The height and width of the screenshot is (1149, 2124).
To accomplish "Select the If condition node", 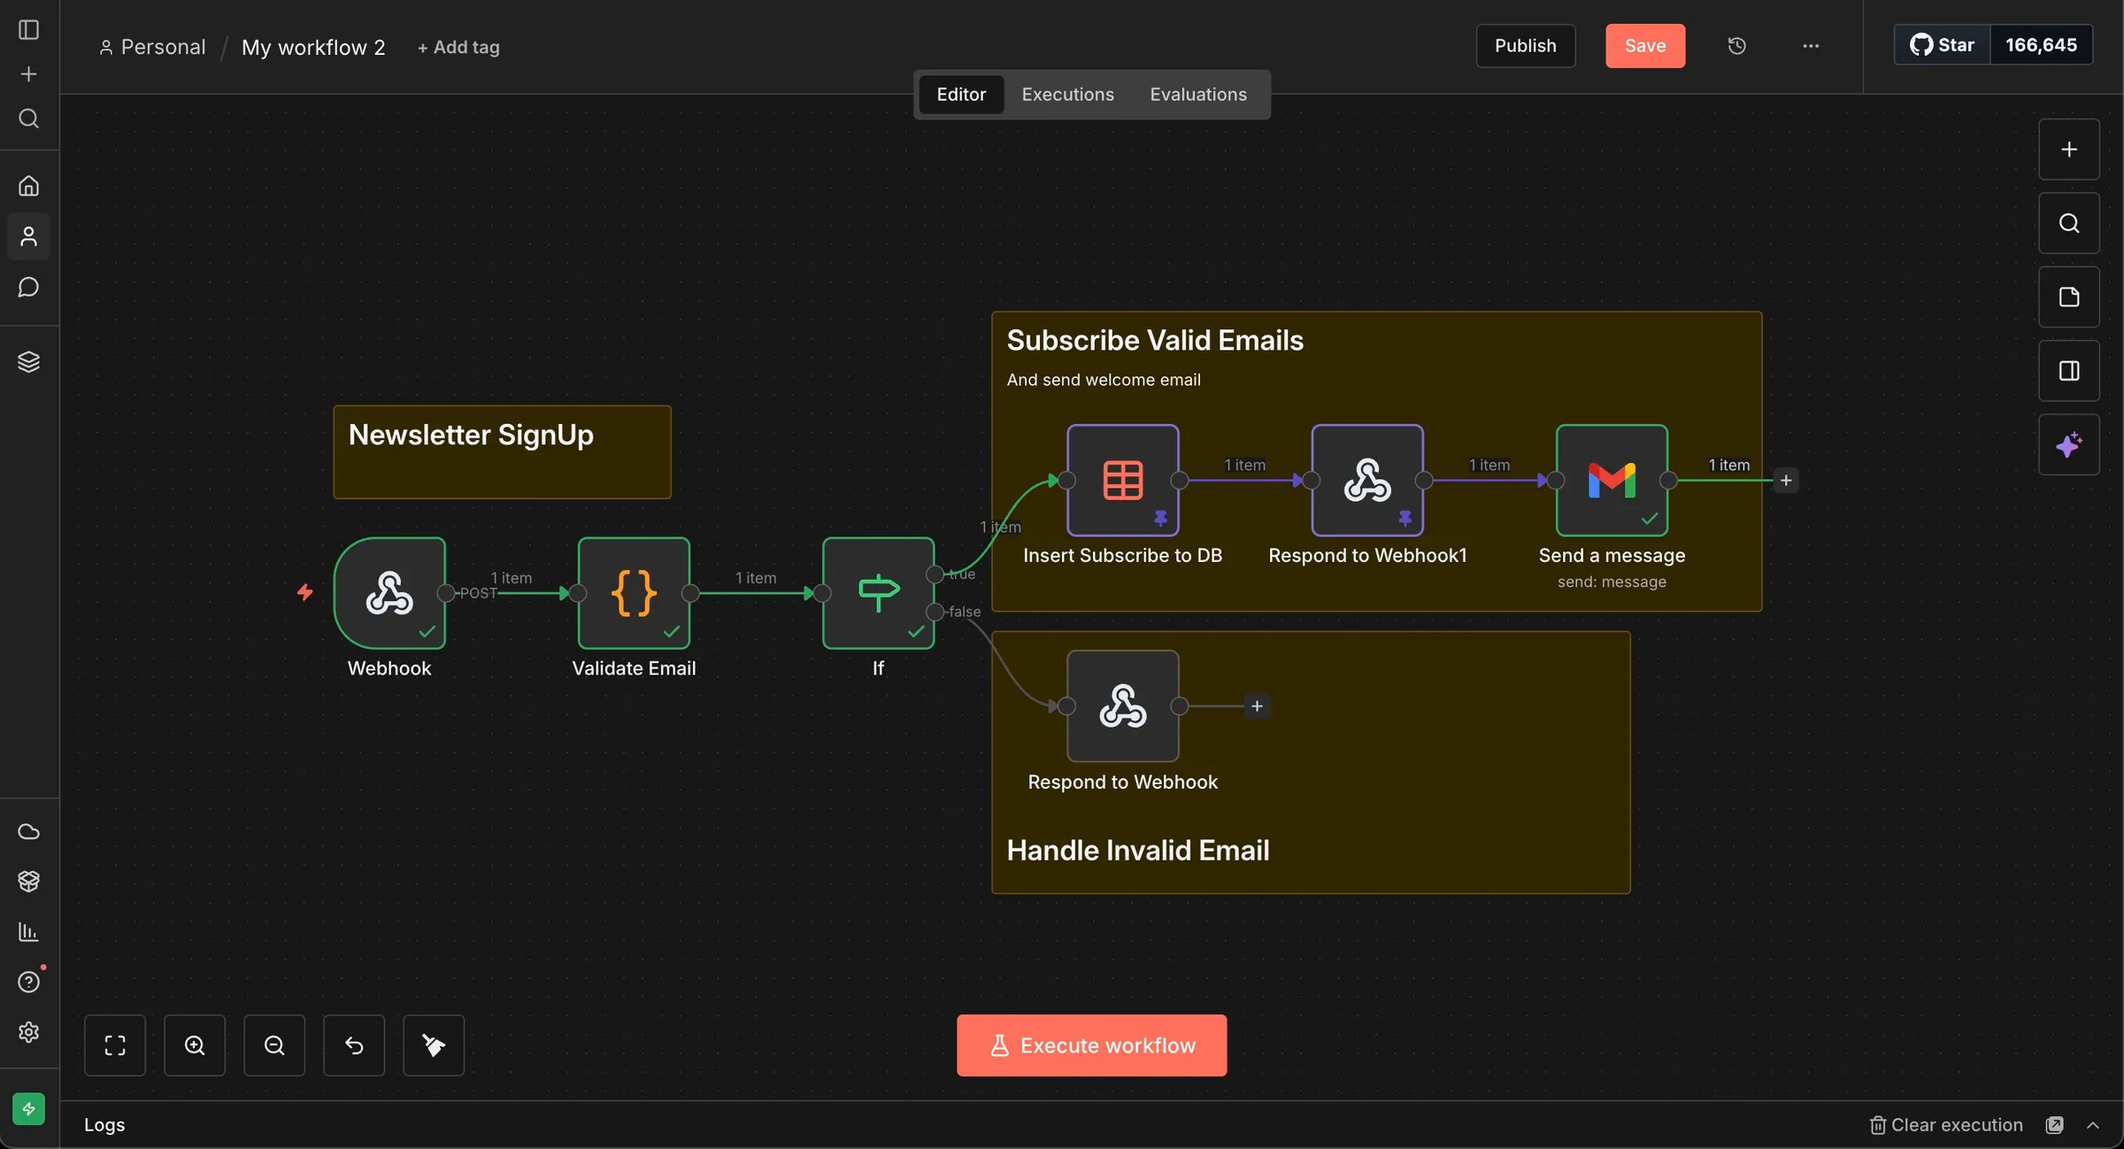I will click(878, 593).
